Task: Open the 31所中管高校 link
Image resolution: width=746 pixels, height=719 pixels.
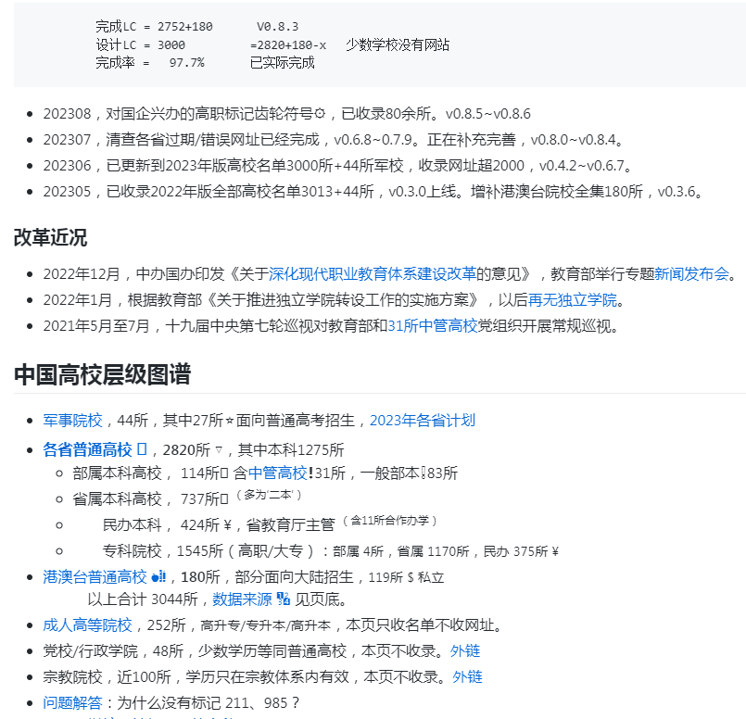Action: [432, 325]
